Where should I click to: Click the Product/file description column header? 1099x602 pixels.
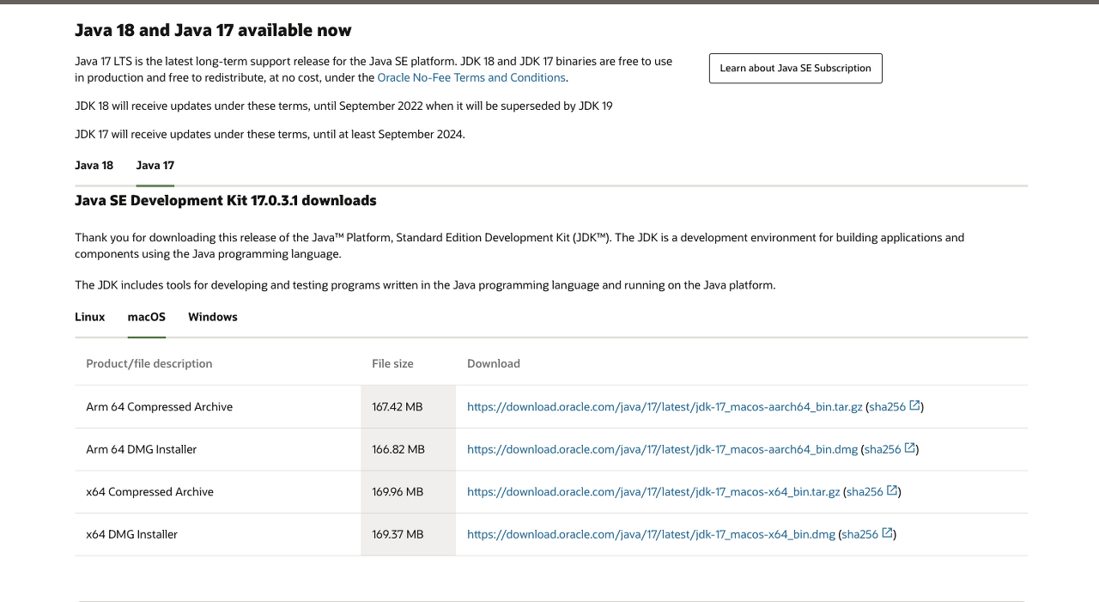pos(149,363)
